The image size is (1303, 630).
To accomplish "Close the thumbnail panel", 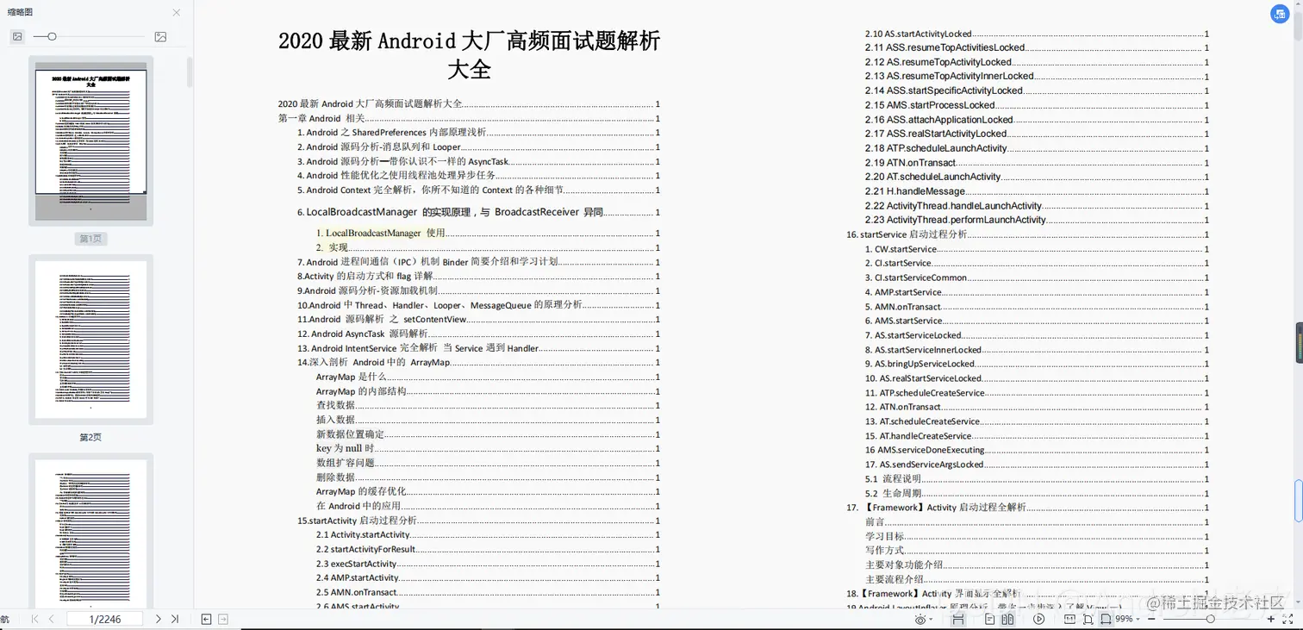I will (x=177, y=13).
